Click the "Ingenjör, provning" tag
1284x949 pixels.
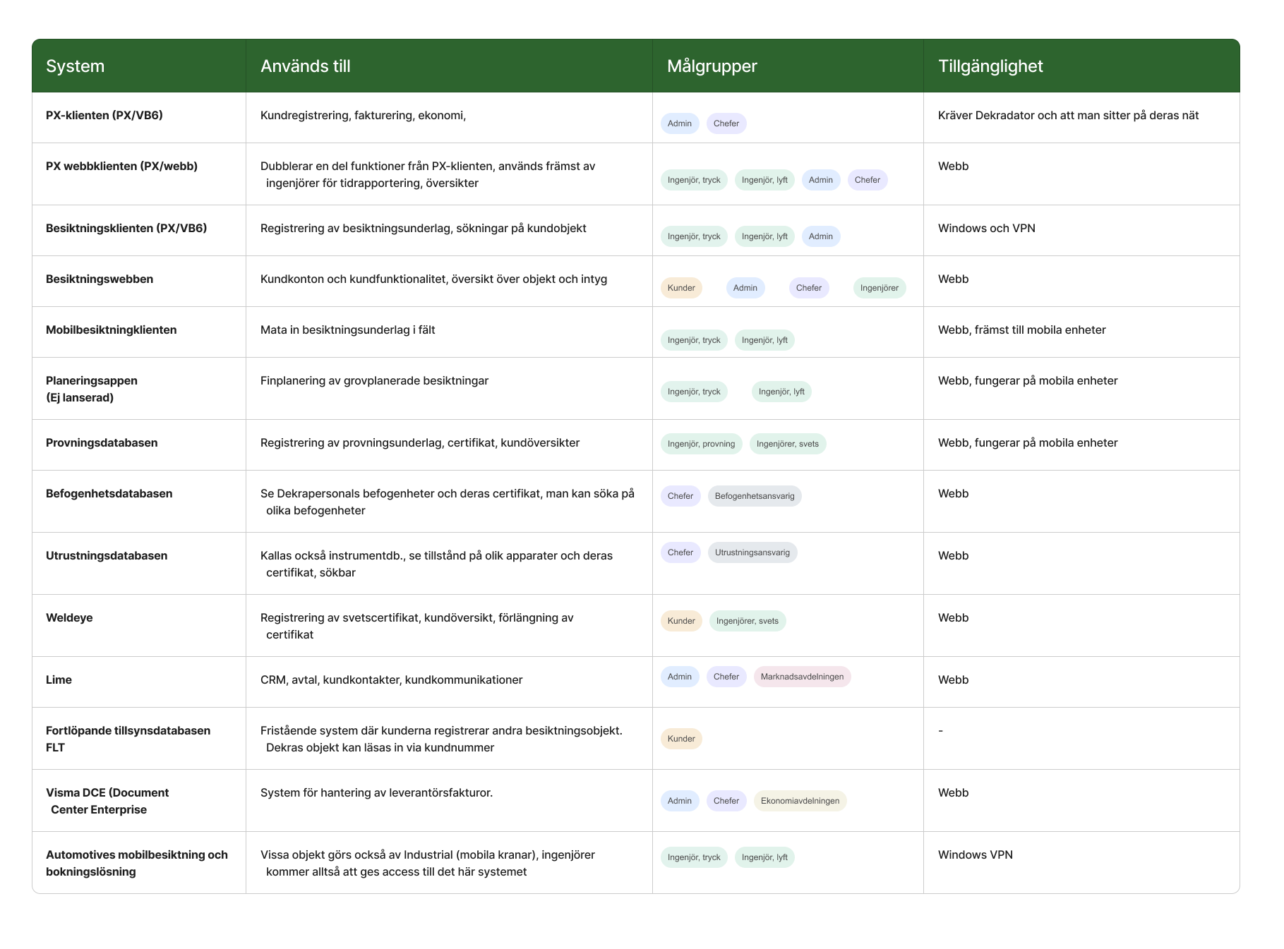[x=702, y=444]
